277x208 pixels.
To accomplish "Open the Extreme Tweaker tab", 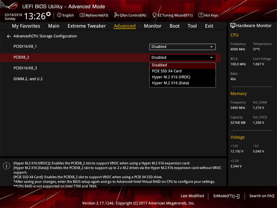I will [87, 26].
